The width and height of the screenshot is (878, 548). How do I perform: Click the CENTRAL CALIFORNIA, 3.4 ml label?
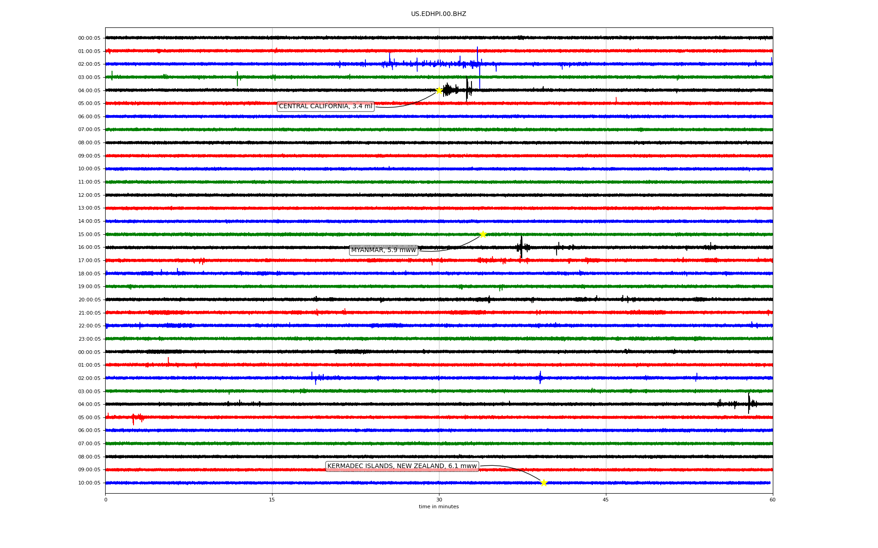click(326, 106)
